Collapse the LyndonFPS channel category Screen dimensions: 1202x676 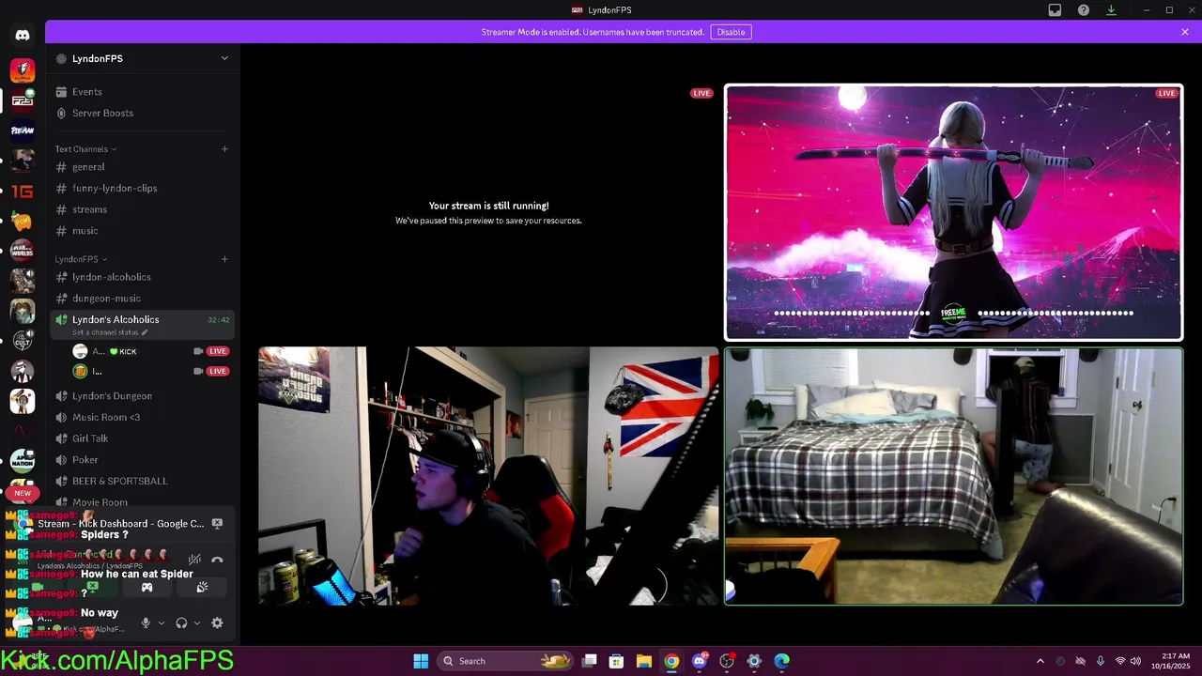coord(81,259)
